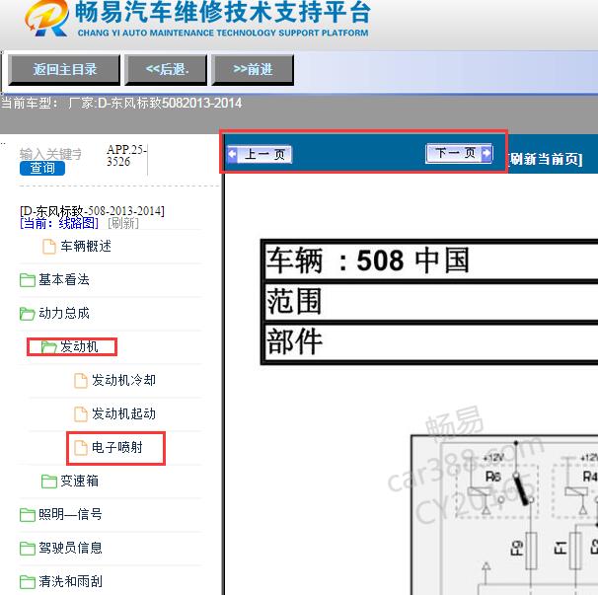Expand the 驾驶员信息 folder
The width and height of the screenshot is (598, 595).
pyautogui.click(x=70, y=548)
